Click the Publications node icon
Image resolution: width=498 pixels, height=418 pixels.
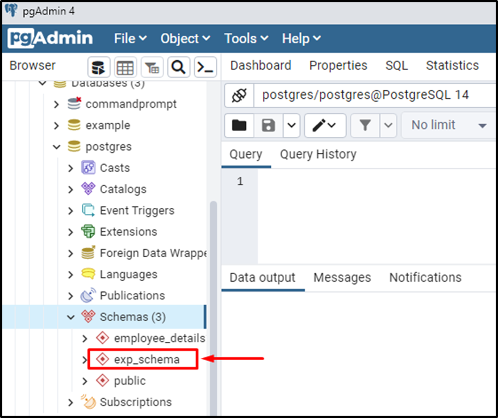pyautogui.click(x=88, y=295)
